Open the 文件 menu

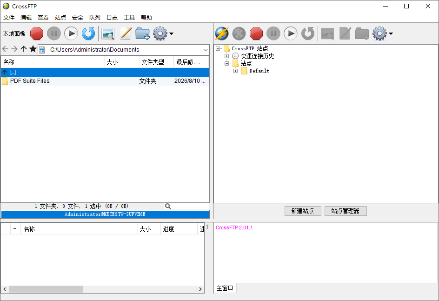[9, 18]
